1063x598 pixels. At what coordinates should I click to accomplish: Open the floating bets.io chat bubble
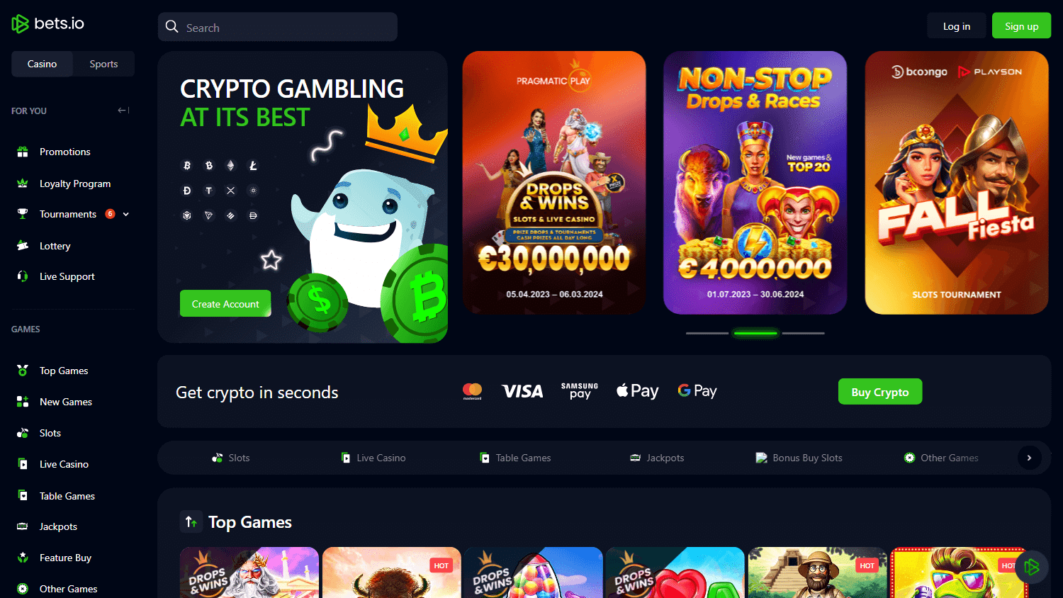pos(1031,567)
